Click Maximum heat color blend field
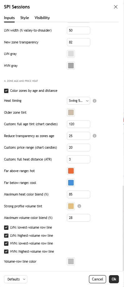124x287 pixels. [x=79, y=194]
